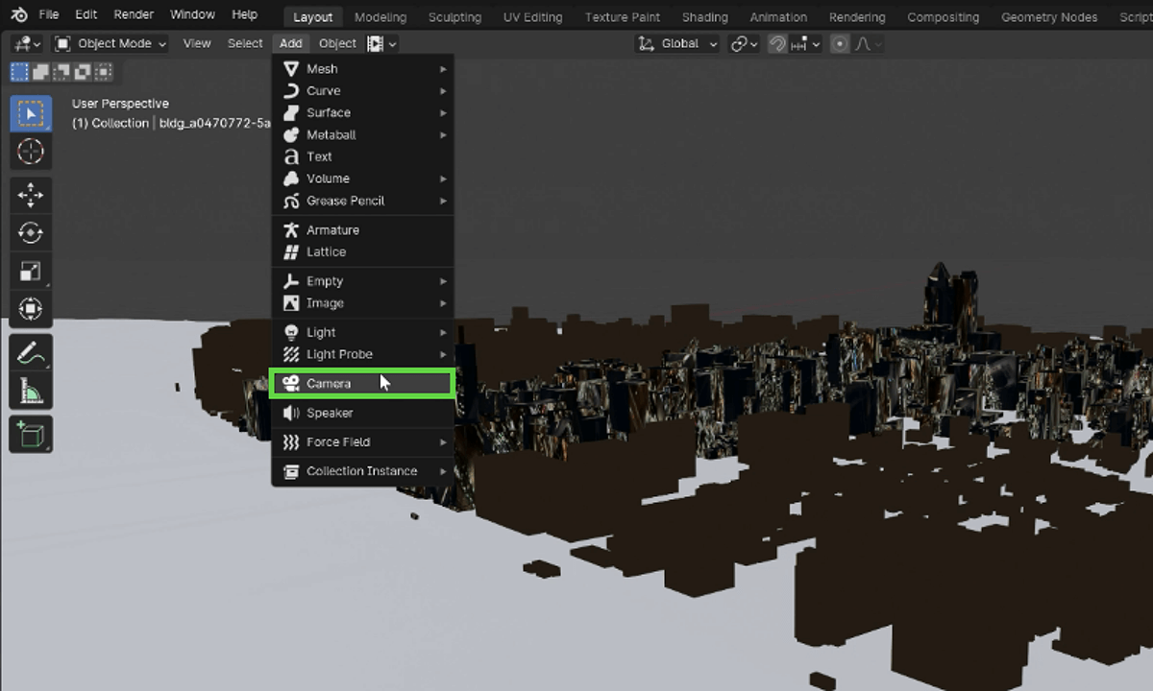Click the Curve icon in Add menu
The height and width of the screenshot is (691, 1153).
pos(291,91)
